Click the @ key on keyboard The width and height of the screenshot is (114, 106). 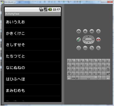pyautogui.click(x=78, y=78)
